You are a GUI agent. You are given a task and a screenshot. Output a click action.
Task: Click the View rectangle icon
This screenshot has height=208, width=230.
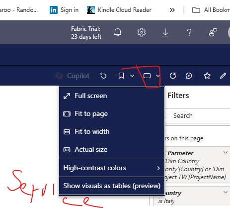[147, 76]
